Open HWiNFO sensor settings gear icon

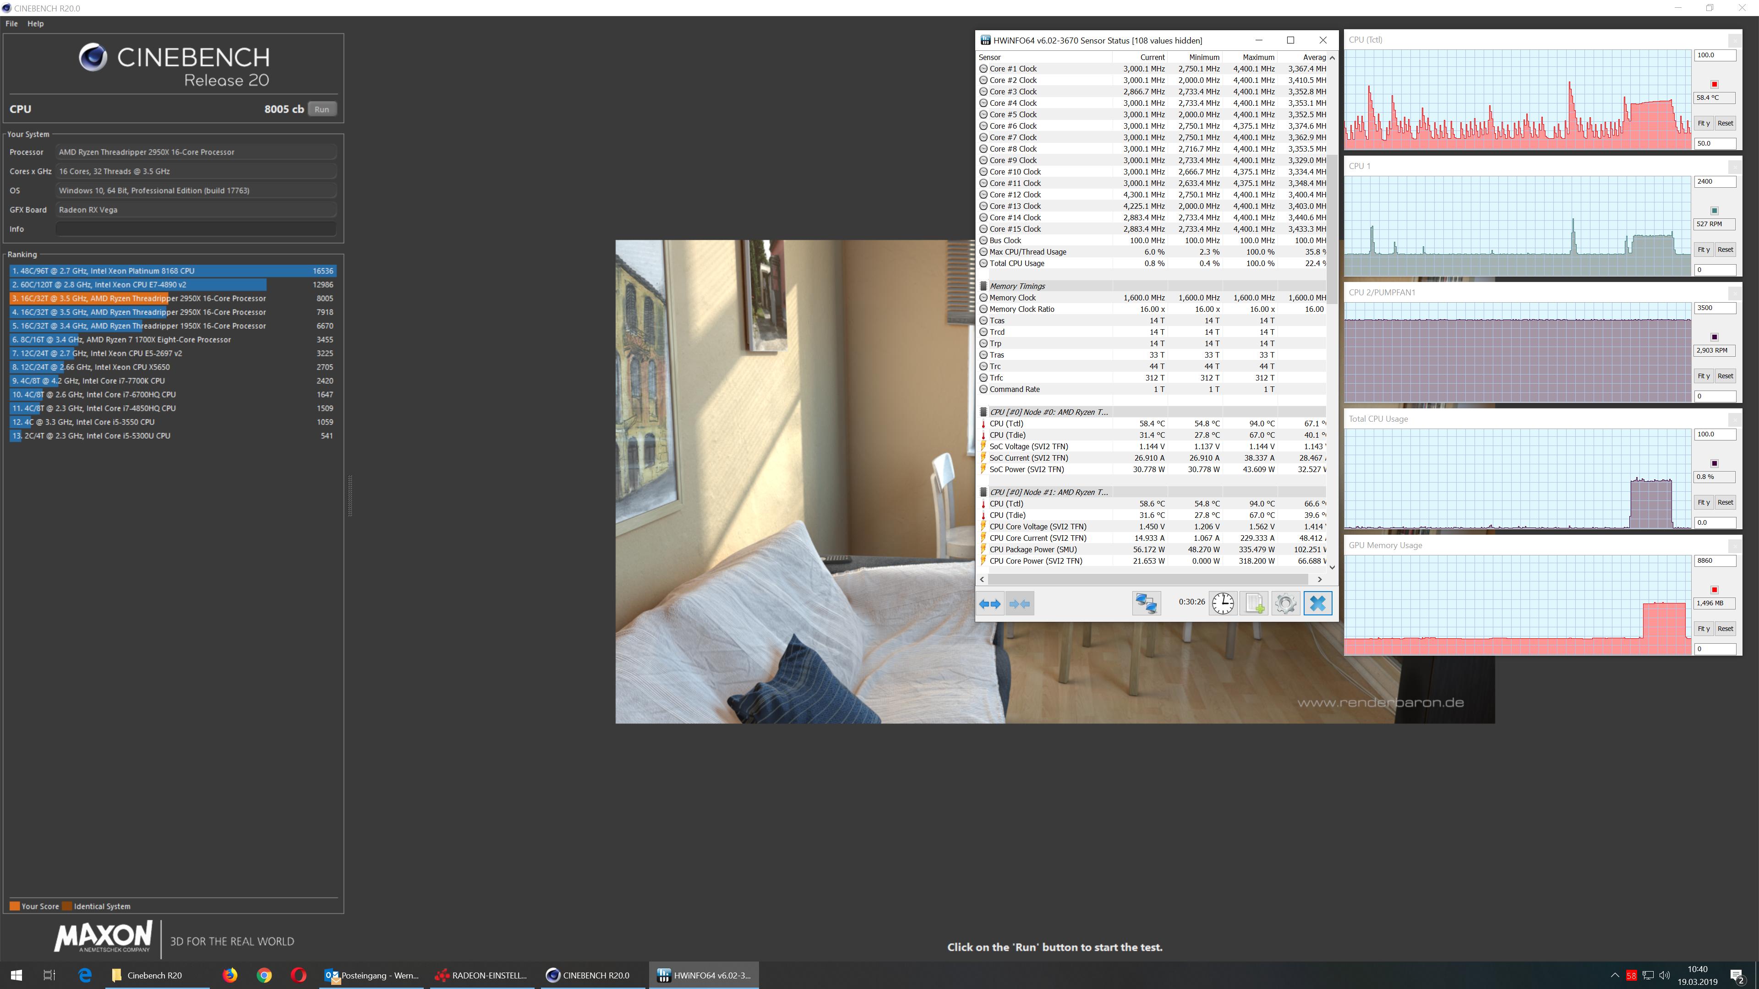(1285, 603)
